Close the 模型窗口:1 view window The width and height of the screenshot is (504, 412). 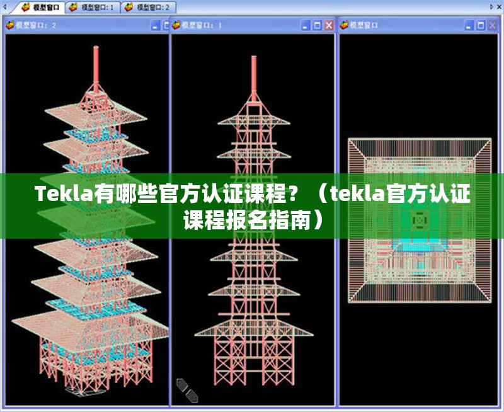[330, 25]
